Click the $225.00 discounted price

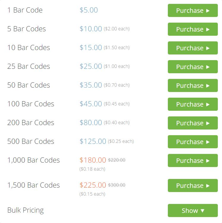(x=93, y=185)
